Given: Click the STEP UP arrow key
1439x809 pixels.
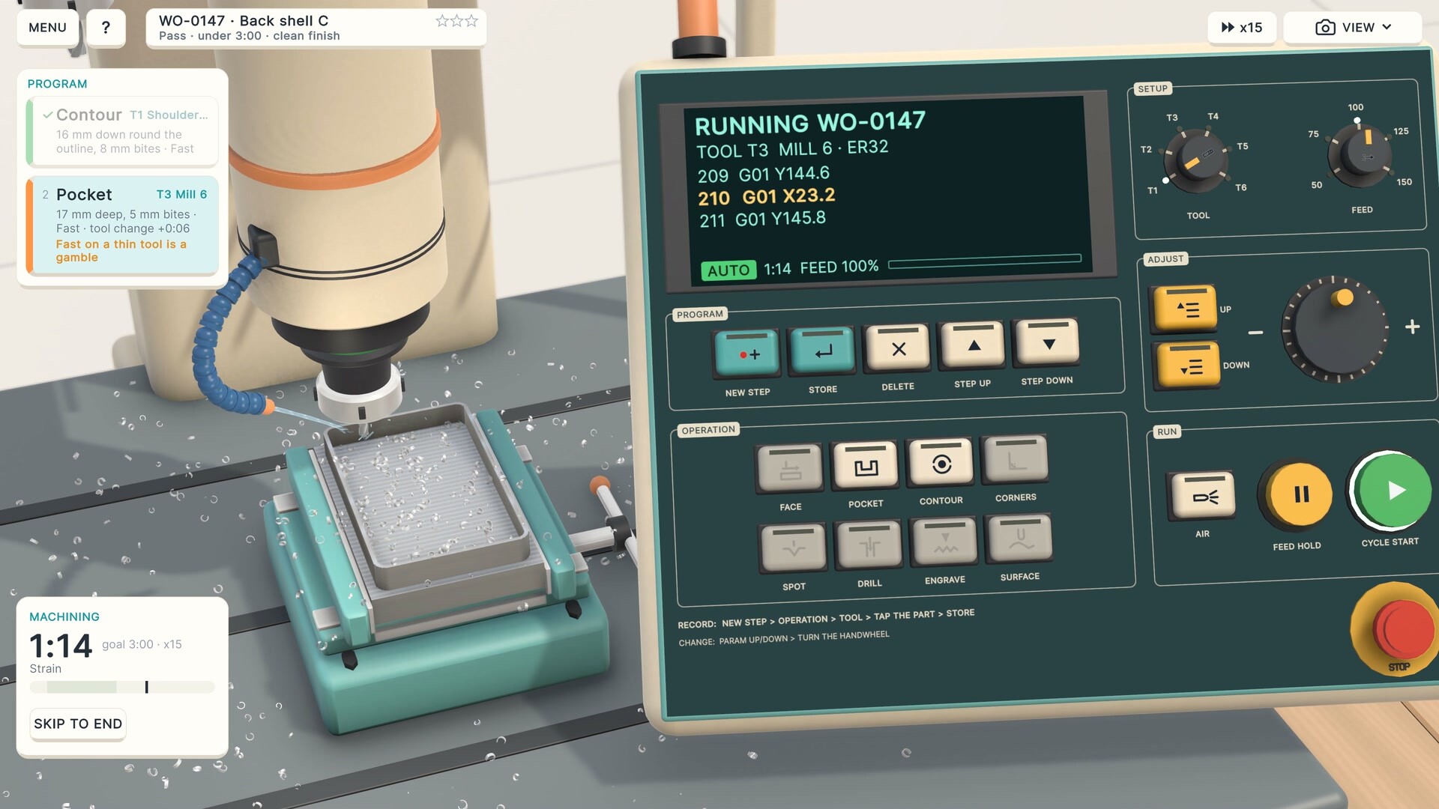Looking at the screenshot, I should tap(973, 345).
